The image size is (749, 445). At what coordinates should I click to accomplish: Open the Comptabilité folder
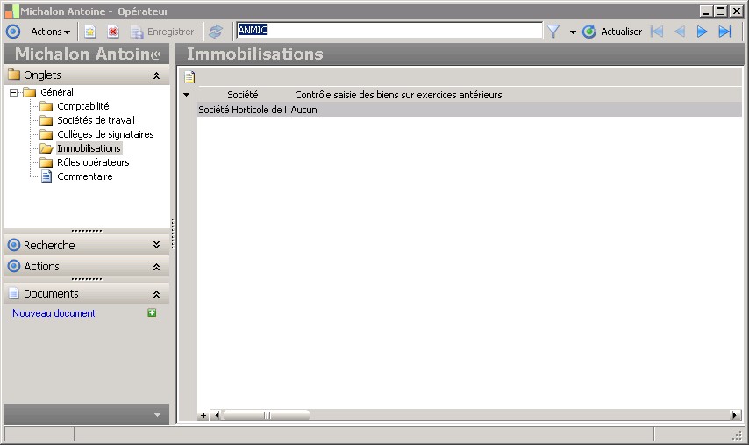pyautogui.click(x=83, y=106)
